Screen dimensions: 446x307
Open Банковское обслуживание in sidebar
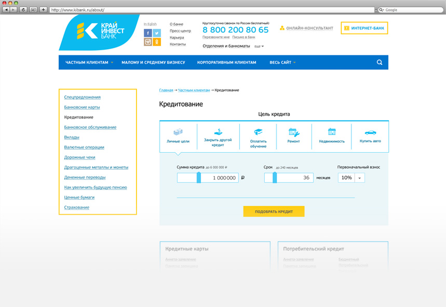coord(90,127)
